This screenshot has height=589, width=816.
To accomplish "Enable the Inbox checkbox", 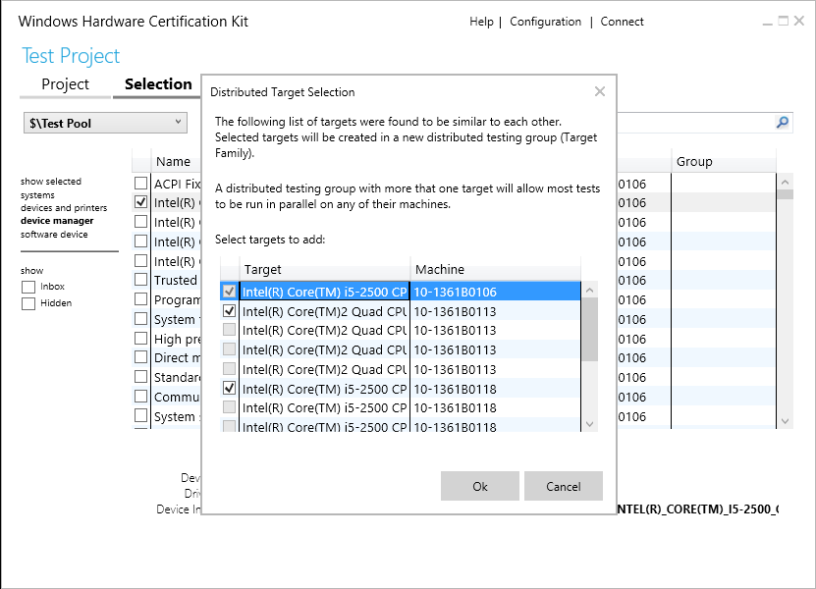I will tap(30, 287).
